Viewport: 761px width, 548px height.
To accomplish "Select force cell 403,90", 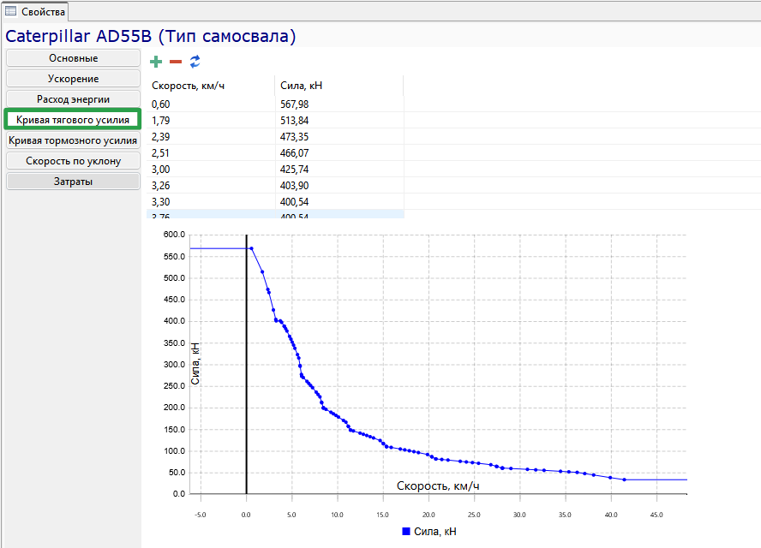I will click(x=339, y=185).
